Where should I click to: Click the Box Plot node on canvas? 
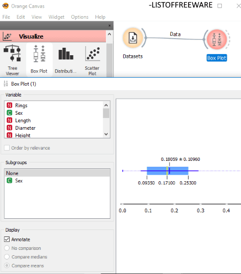click(x=217, y=39)
